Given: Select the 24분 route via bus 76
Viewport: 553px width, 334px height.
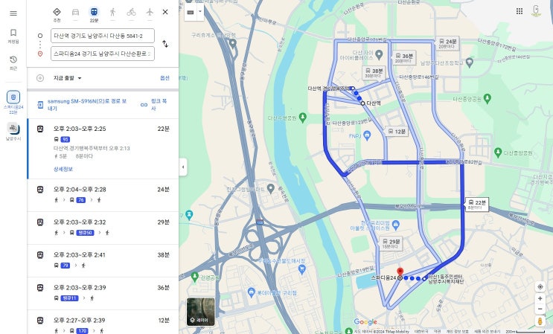Looking at the screenshot, I should (103, 195).
